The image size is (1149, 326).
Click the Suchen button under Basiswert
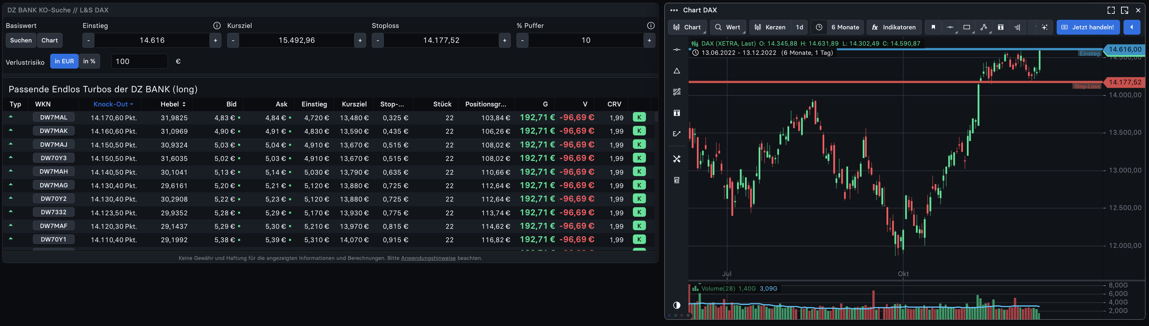click(x=21, y=40)
